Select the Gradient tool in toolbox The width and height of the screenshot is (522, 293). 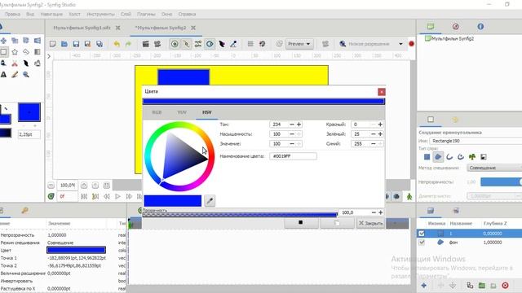[38, 52]
